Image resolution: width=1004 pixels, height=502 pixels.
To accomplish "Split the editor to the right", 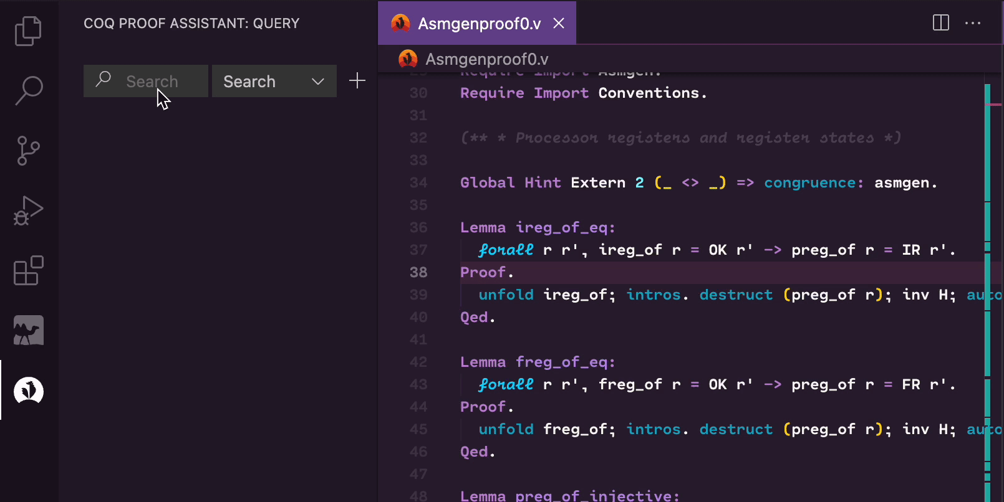I will pos(940,23).
